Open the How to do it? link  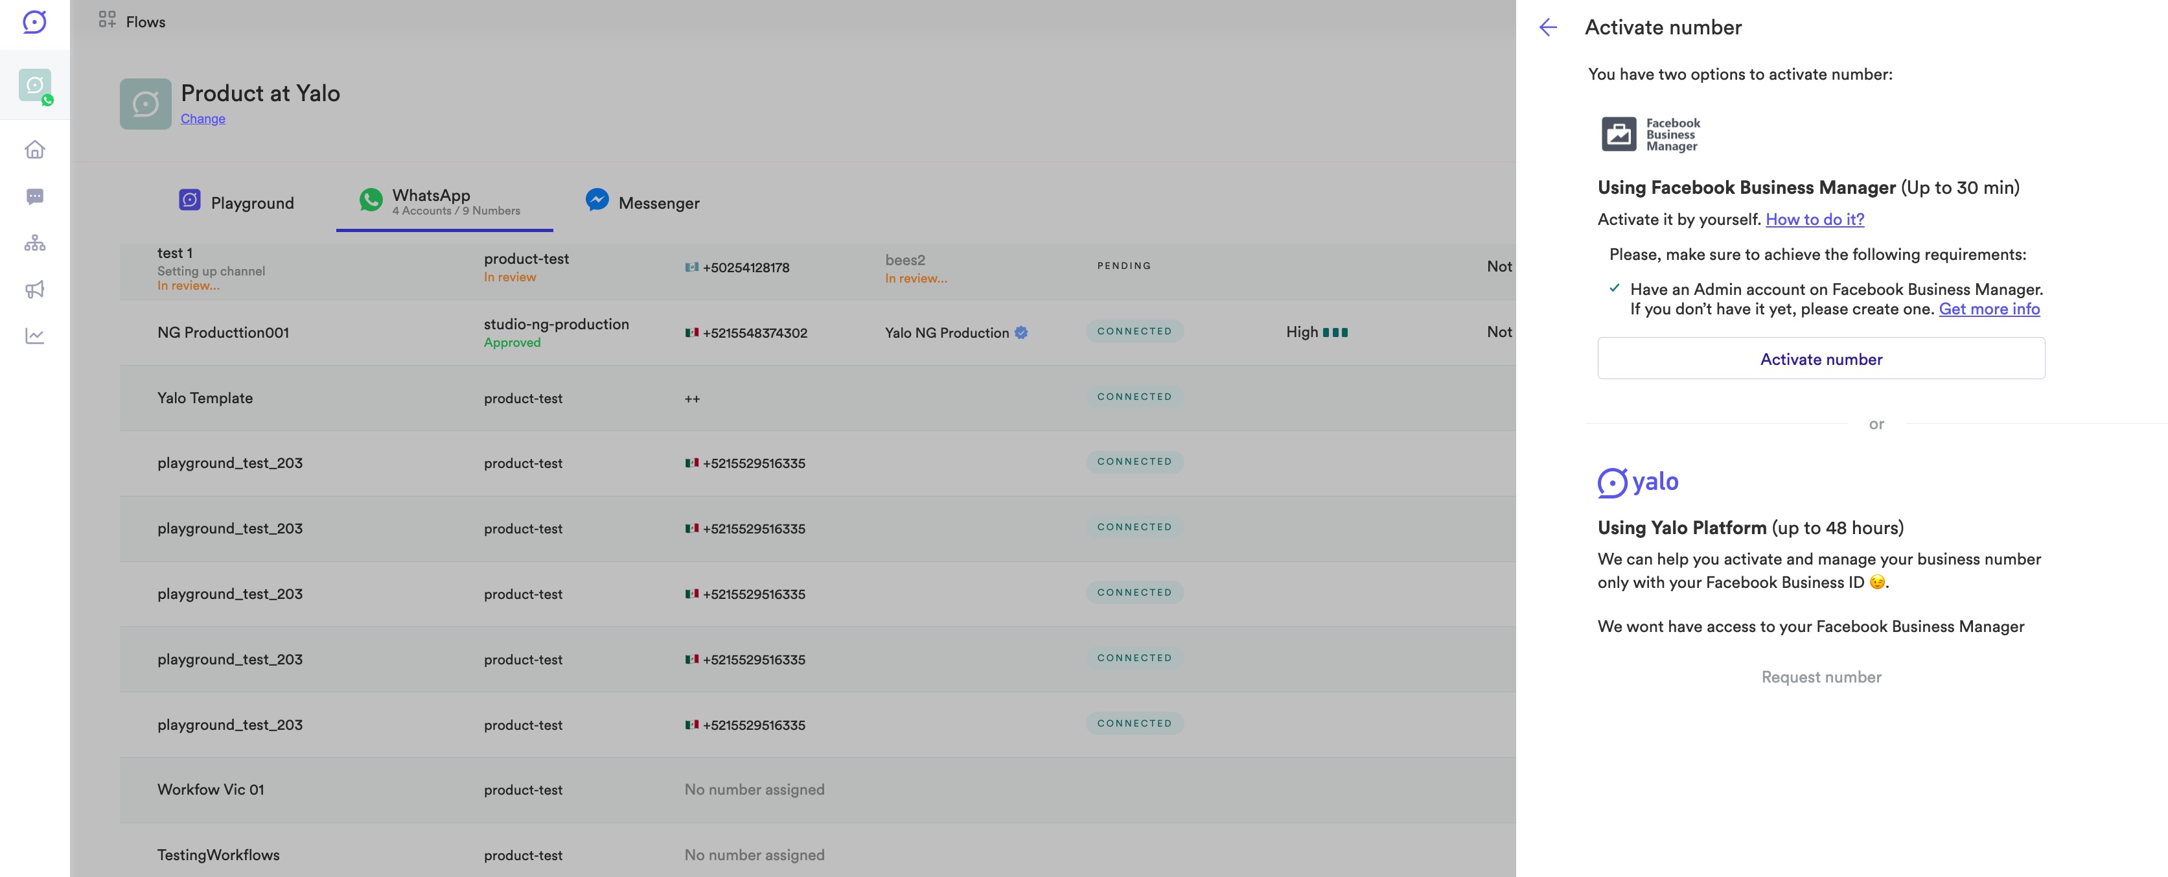point(1814,219)
